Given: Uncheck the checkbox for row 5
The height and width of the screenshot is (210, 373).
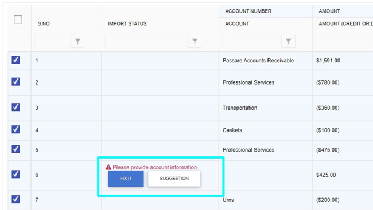Looking at the screenshot, I should [x=15, y=149].
